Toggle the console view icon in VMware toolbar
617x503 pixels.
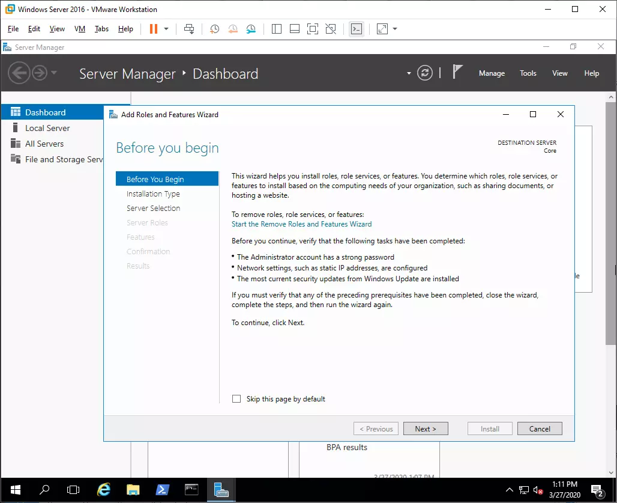click(357, 29)
